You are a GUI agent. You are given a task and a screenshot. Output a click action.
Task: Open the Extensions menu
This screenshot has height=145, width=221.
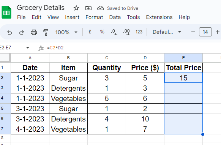(x=159, y=17)
